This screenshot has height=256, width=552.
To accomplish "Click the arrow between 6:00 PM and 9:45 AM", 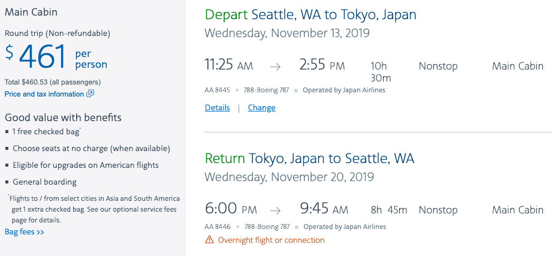I will (x=275, y=210).
